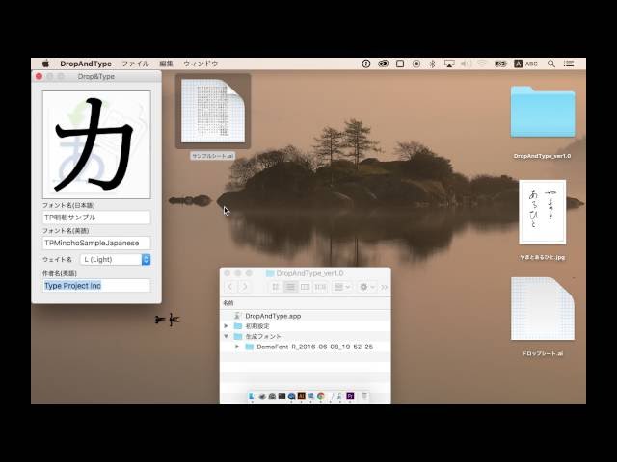Viewport: 617px width, 462px height.
Task: Open the Bluetooth status menu
Action: 432,64
